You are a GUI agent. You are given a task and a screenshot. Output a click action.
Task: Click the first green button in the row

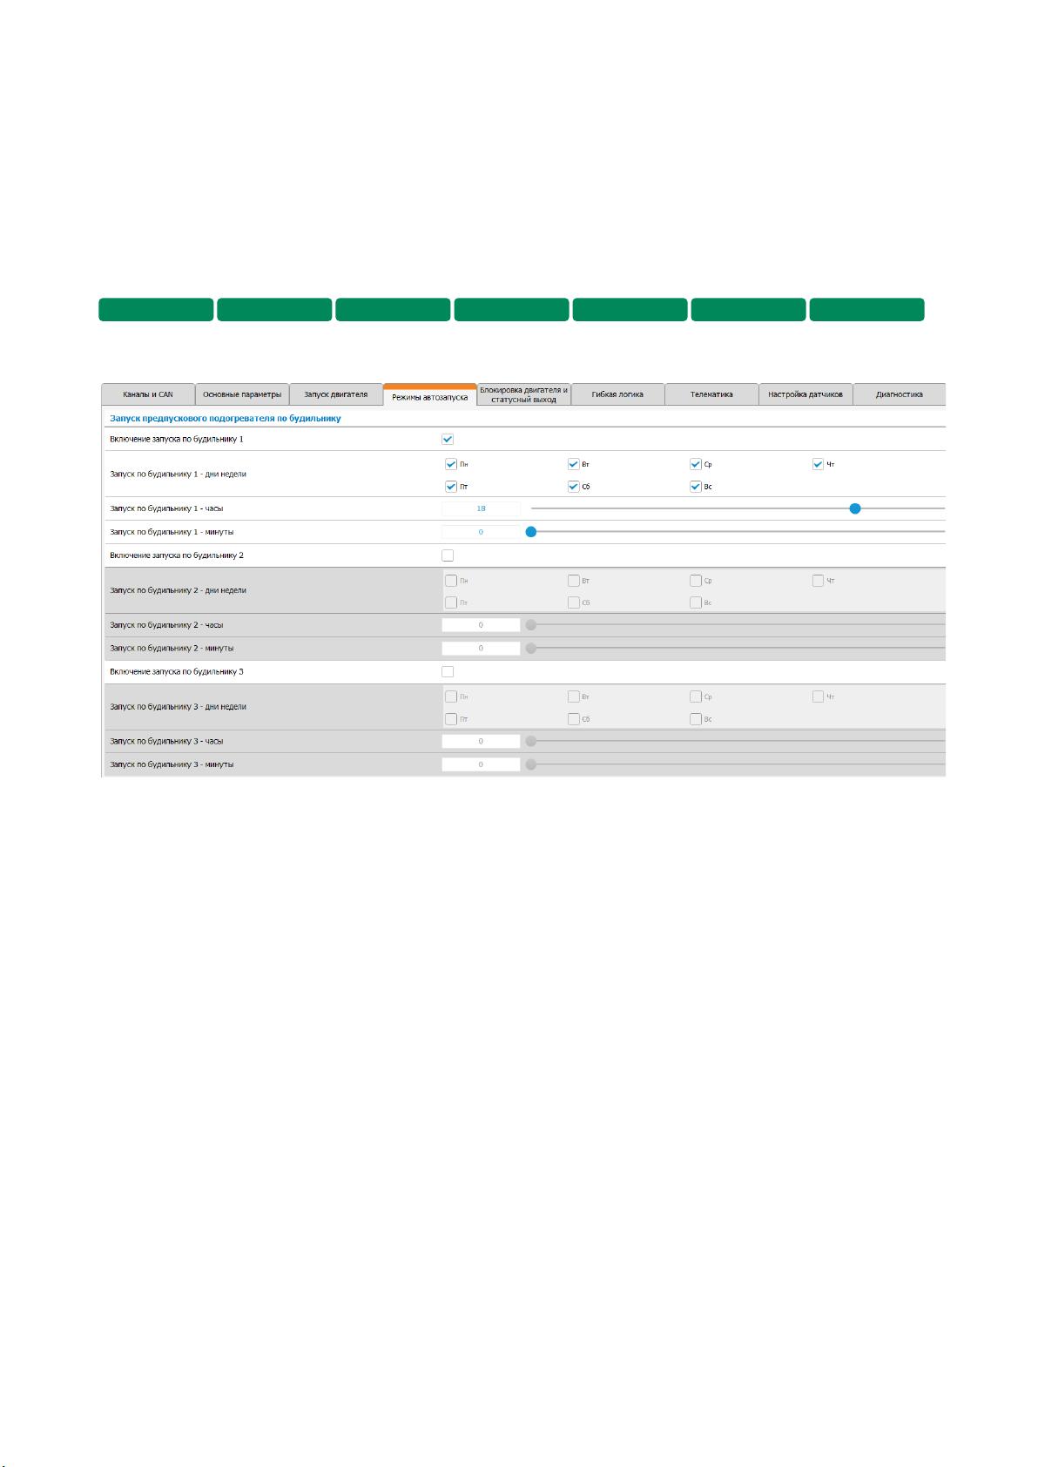pos(156,310)
